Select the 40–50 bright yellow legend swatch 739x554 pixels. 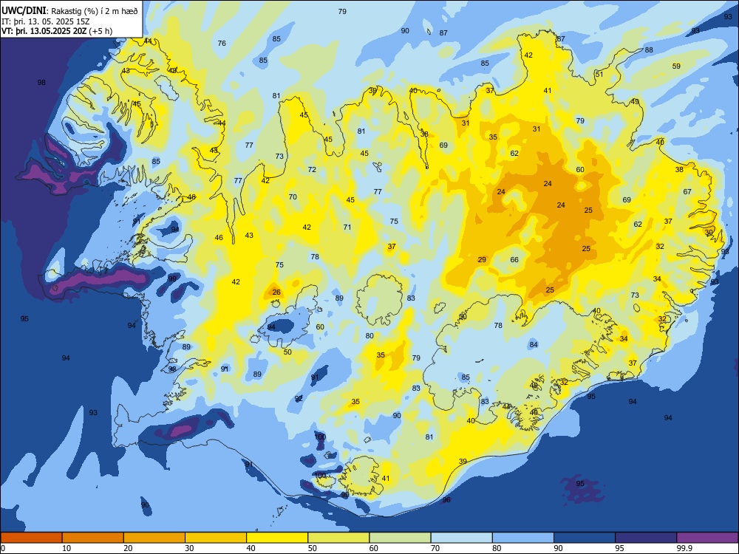click(x=277, y=538)
